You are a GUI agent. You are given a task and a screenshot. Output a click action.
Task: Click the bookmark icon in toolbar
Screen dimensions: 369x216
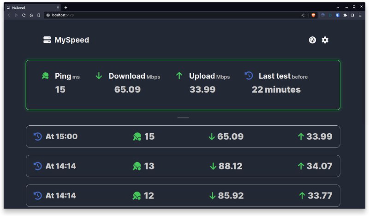point(39,15)
